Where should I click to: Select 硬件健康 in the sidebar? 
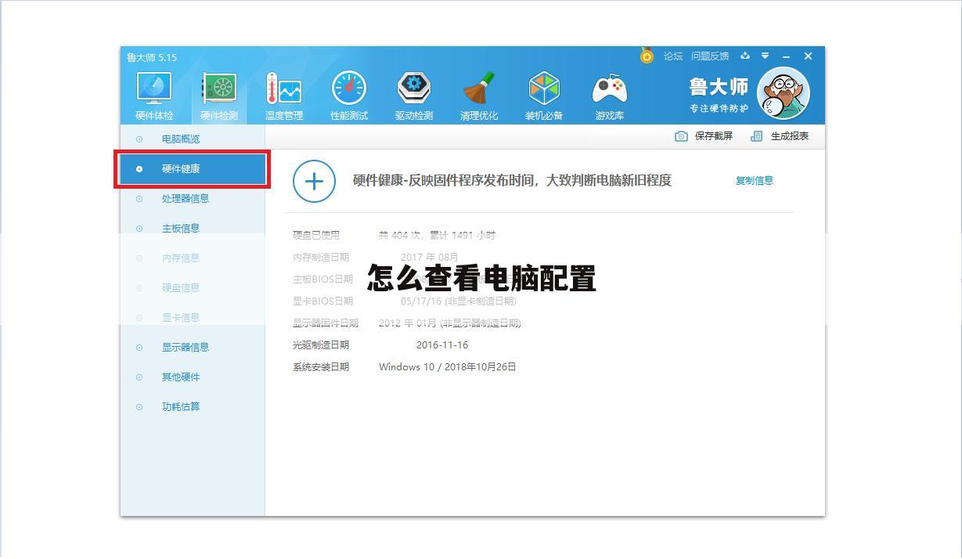pyautogui.click(x=193, y=168)
